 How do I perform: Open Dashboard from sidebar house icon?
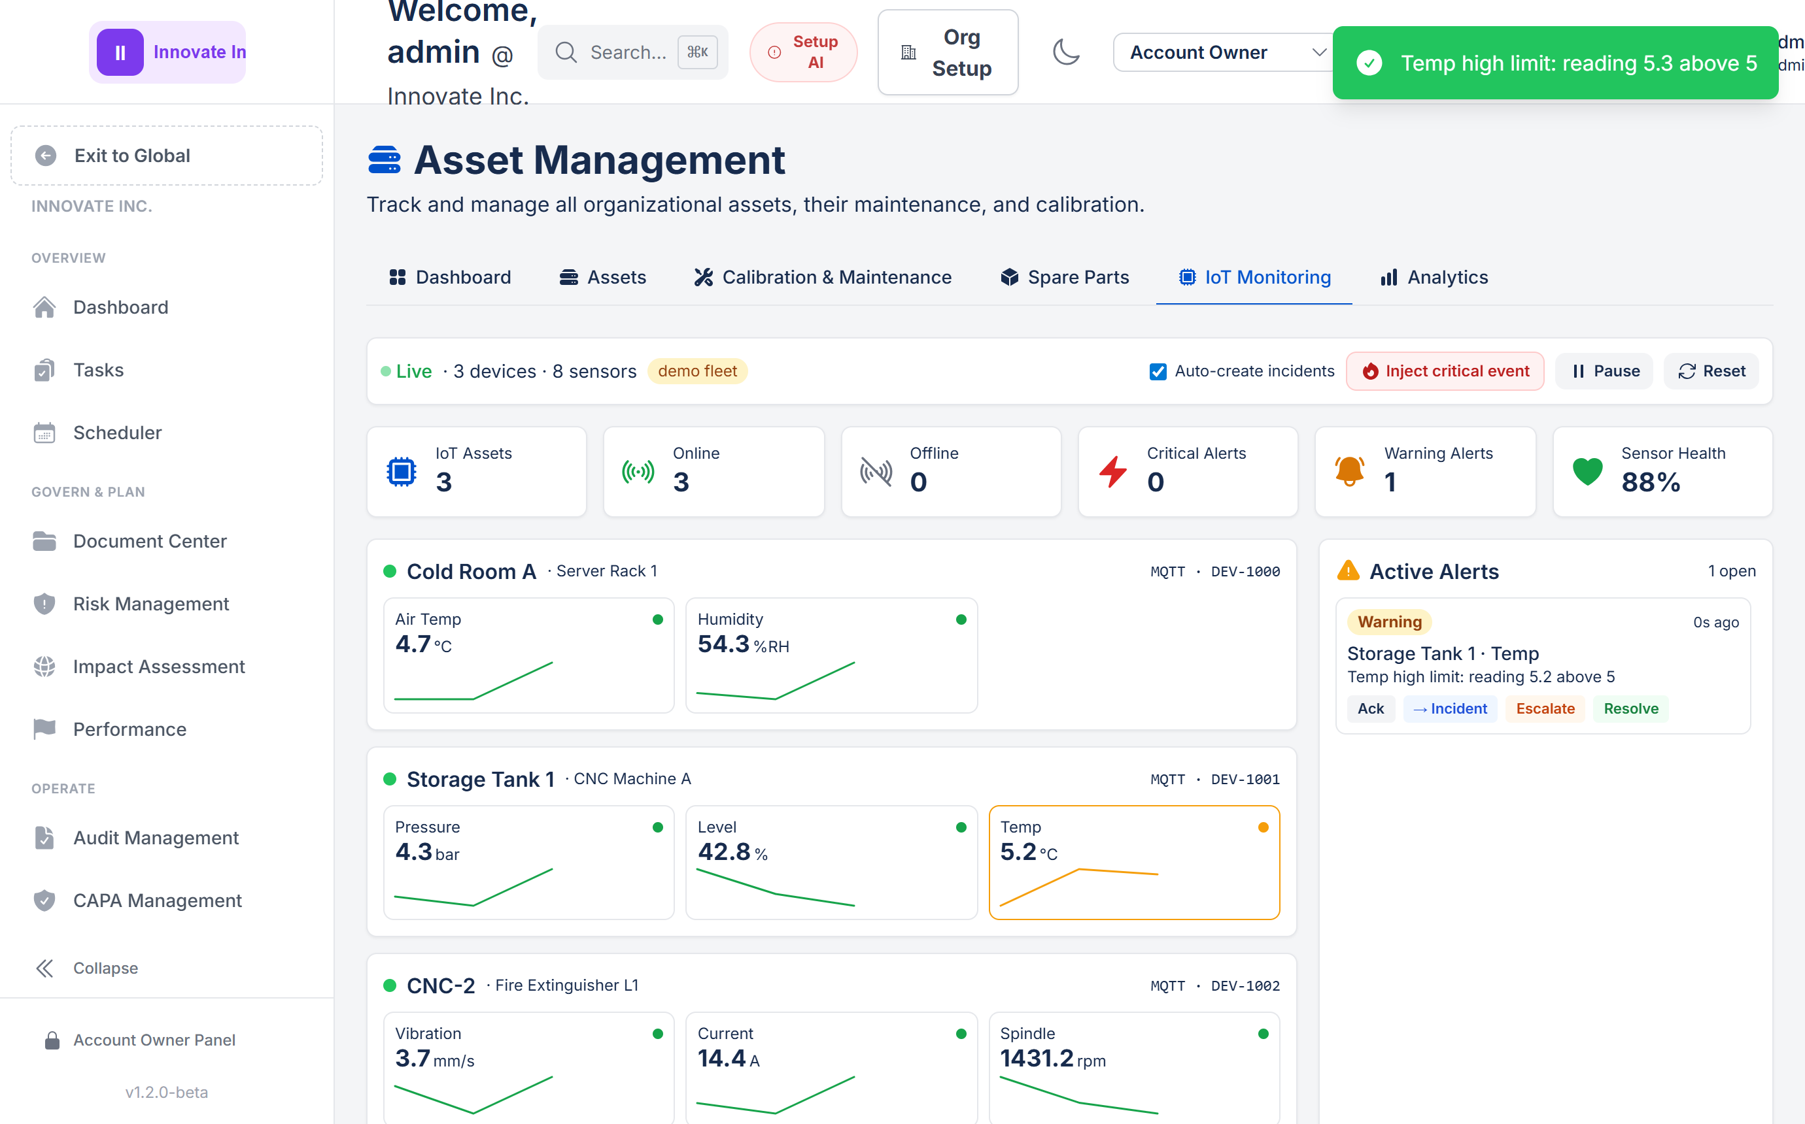(x=44, y=307)
